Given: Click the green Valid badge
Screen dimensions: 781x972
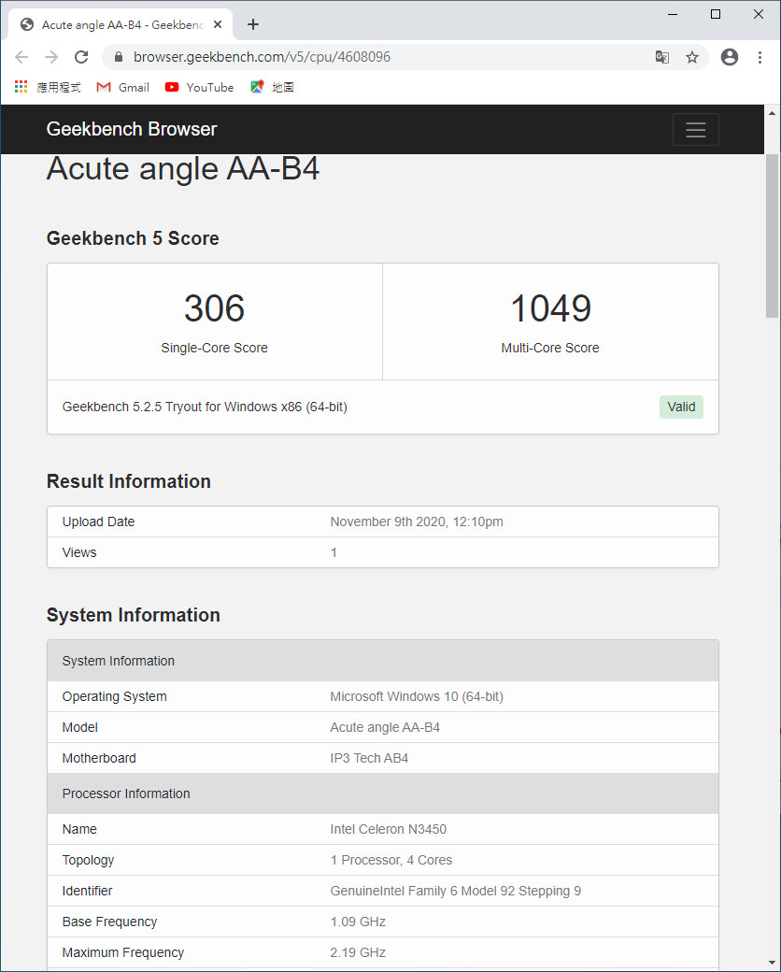Looking at the screenshot, I should click(681, 407).
